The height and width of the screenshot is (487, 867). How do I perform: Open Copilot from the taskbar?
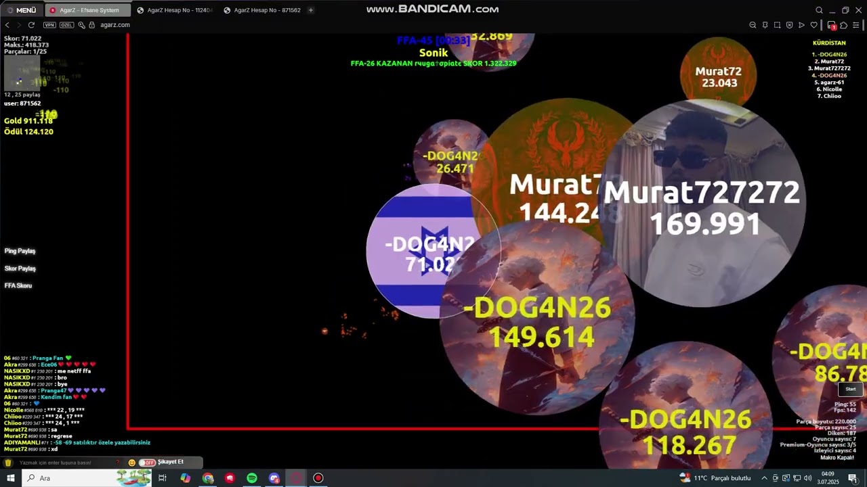point(186,478)
